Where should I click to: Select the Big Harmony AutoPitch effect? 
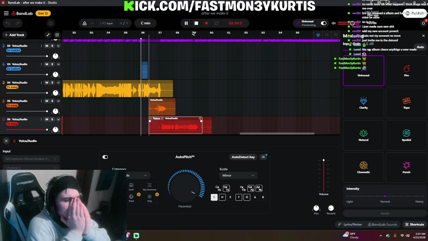coord(149,187)
